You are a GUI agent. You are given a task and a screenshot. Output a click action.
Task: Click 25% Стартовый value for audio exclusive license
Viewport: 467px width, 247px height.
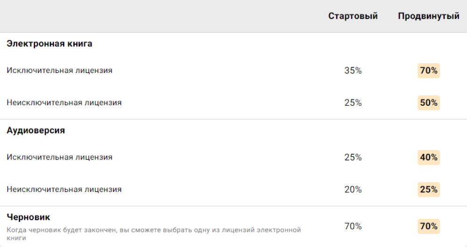tap(353, 157)
